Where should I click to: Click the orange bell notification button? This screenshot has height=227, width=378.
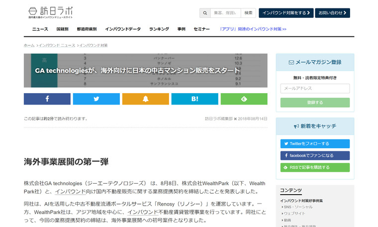tap(145, 99)
